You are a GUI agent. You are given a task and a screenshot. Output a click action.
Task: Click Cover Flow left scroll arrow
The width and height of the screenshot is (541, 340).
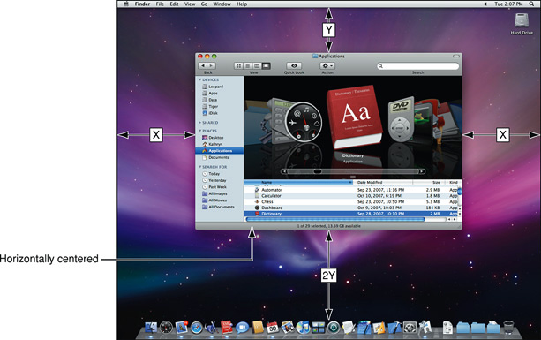[284, 171]
